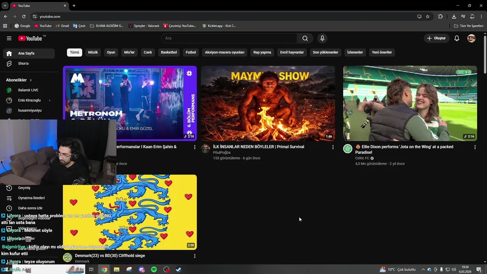Open Steam from the taskbar
This screenshot has height=274, width=487.
click(x=178, y=269)
